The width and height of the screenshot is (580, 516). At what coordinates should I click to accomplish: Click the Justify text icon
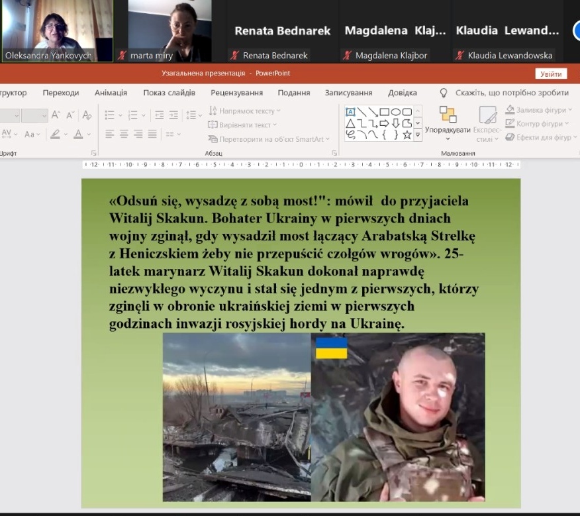[x=152, y=134]
